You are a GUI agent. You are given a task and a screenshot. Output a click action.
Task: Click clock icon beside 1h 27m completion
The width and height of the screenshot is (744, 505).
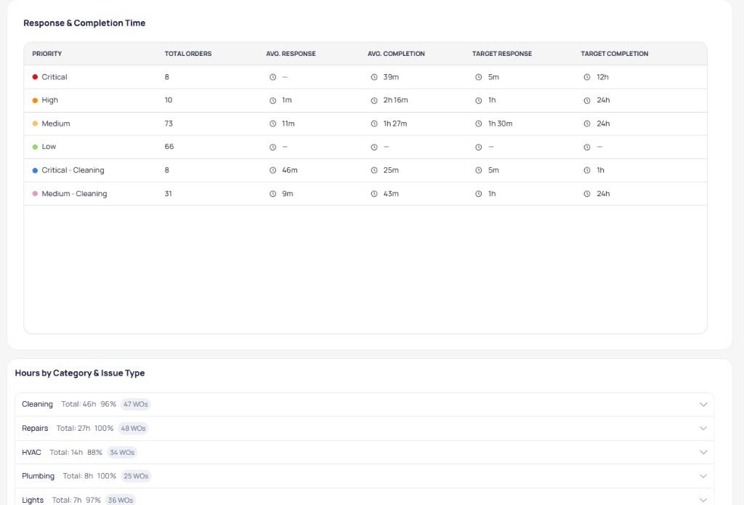[374, 124]
